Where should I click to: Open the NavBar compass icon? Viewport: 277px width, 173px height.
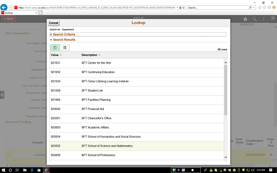(x=273, y=18)
